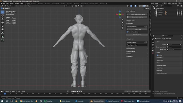Screen dimensions: 183x103
Task: Switch orthographic/perspective grid icon
Action: click(x=122, y=28)
